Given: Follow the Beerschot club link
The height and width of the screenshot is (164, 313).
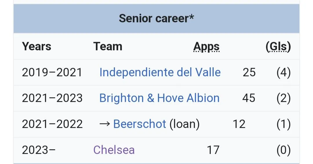Looking at the screenshot, I should pyautogui.click(x=139, y=124).
